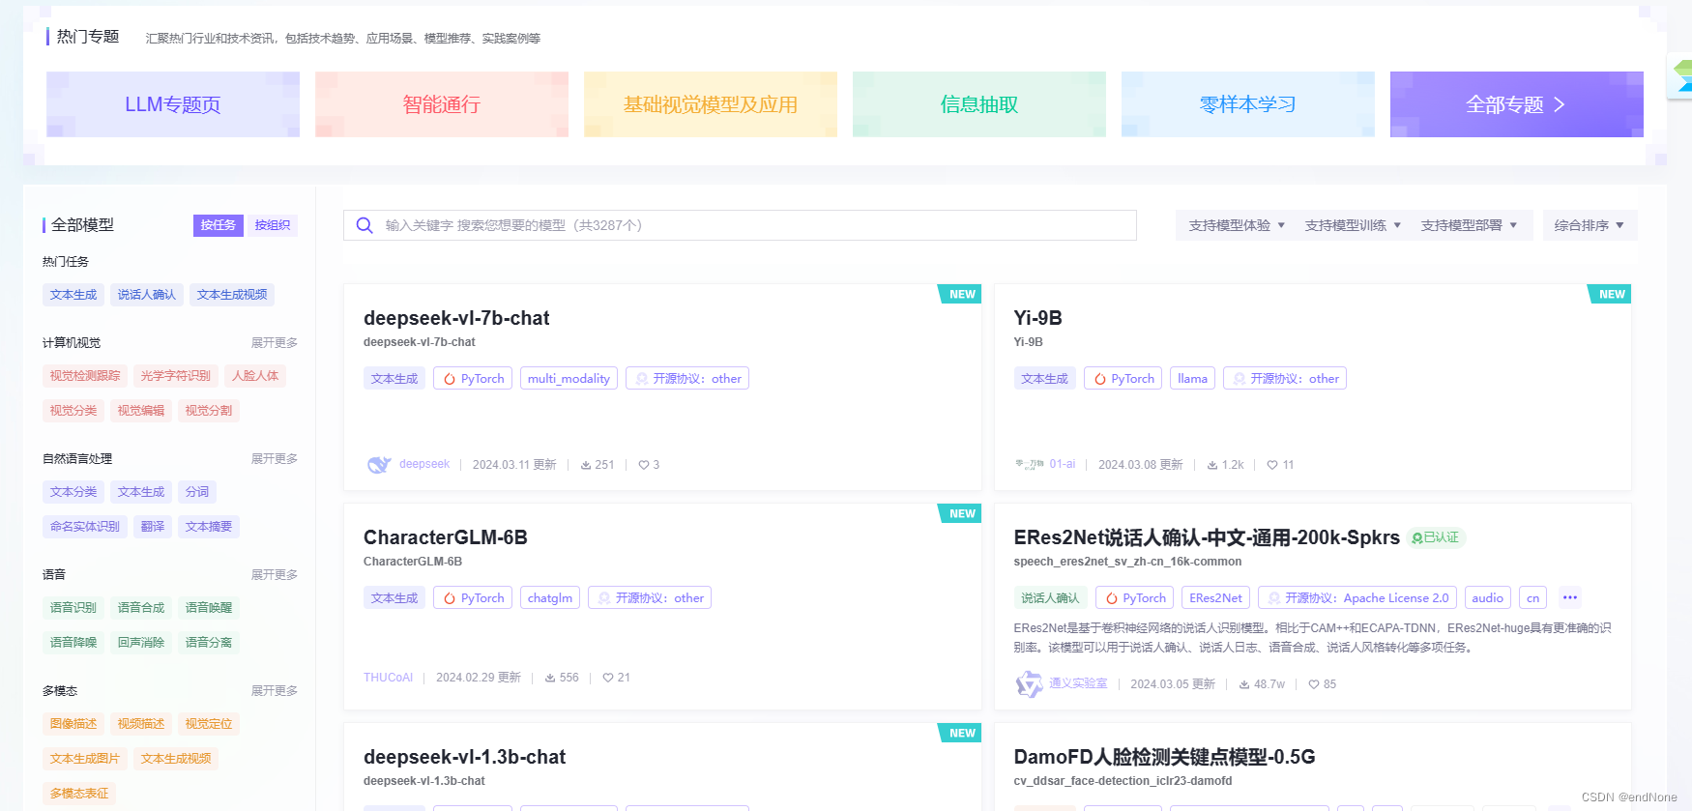Click chatglm tag on CharacterGLM-6B card
Viewport: 1692px width, 811px height.
coord(550,598)
